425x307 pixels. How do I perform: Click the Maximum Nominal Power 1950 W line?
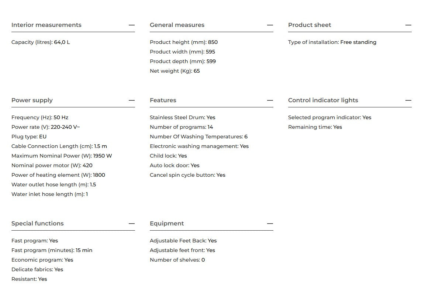point(62,156)
